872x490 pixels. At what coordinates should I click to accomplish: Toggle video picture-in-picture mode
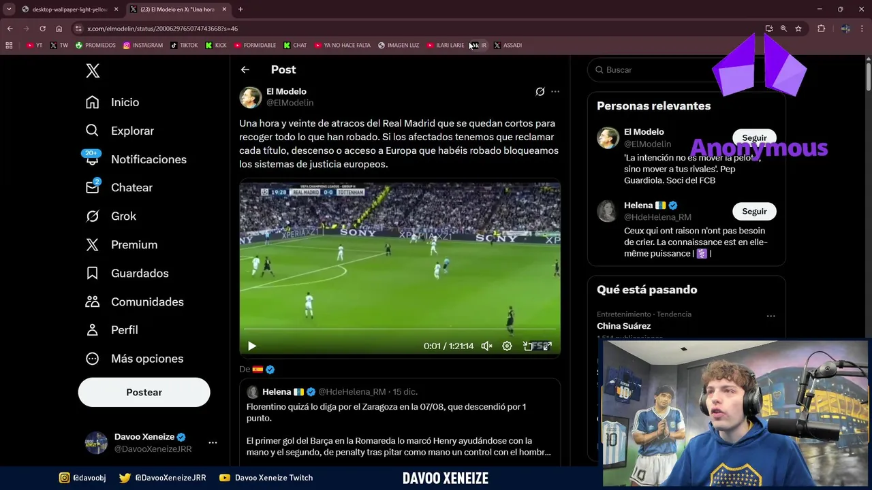(x=527, y=346)
